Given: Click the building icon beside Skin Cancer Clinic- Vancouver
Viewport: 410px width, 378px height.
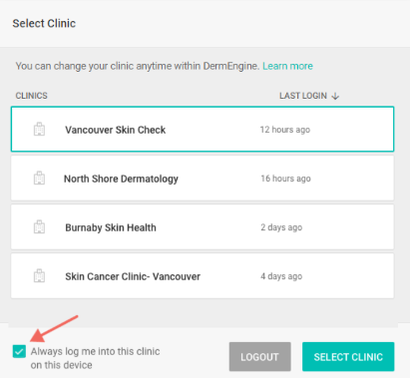Looking at the screenshot, I should [x=39, y=276].
